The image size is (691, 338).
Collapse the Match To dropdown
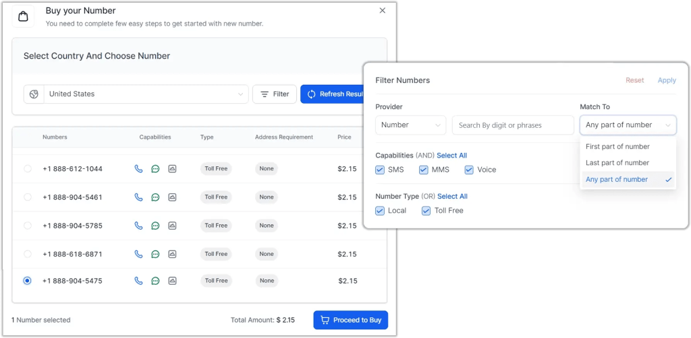pos(627,125)
